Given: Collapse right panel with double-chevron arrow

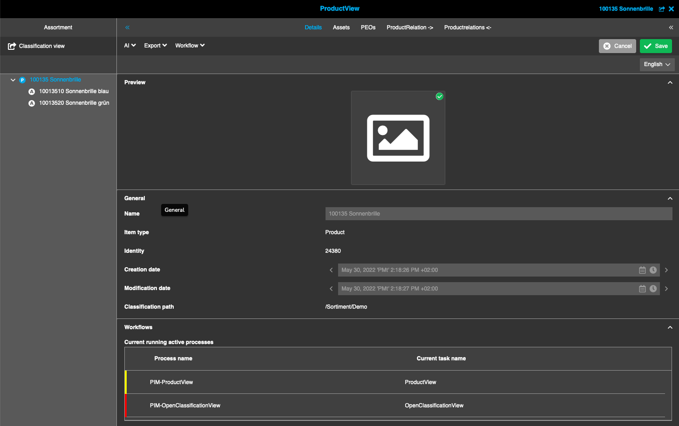Looking at the screenshot, I should click(x=671, y=27).
